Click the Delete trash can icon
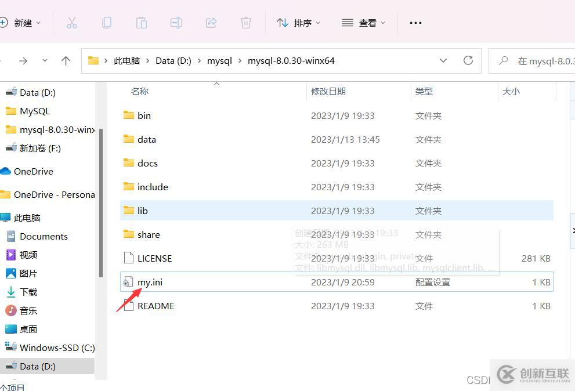 245,23
